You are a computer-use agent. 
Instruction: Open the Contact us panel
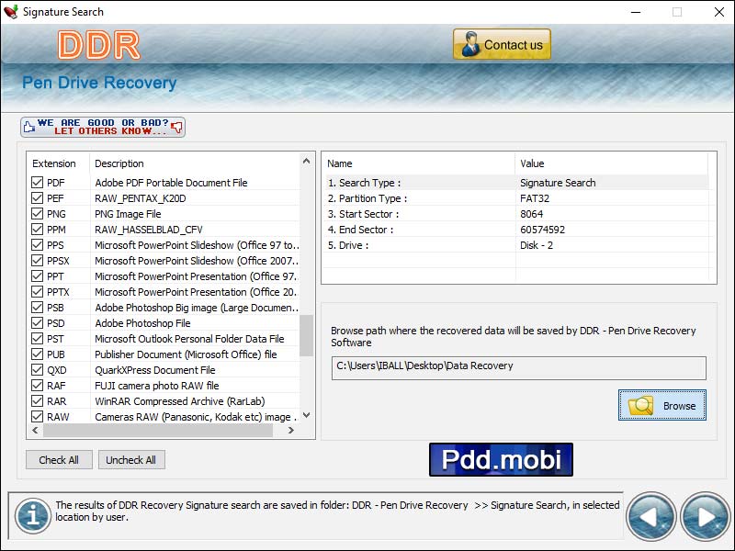(502, 43)
